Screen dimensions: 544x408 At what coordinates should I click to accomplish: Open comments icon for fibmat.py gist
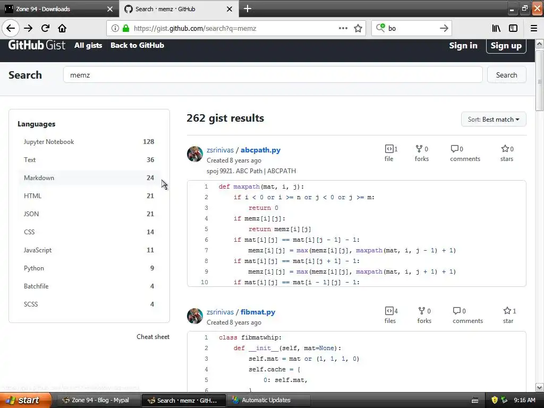tap(457, 311)
